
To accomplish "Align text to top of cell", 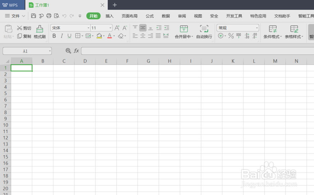I will click(135, 28).
